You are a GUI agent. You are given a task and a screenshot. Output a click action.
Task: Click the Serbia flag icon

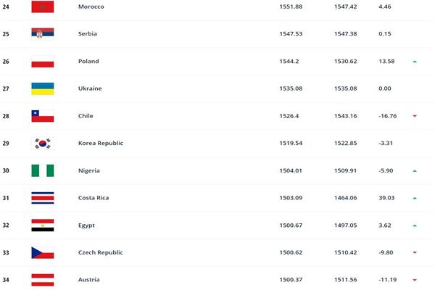[x=43, y=34]
